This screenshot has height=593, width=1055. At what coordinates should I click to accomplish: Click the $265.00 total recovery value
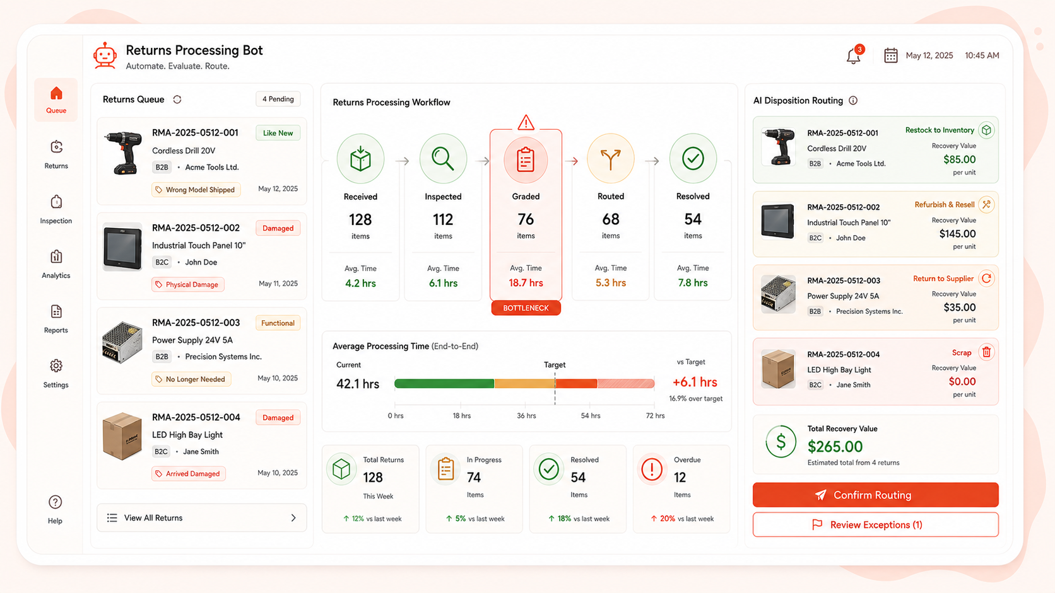[x=835, y=447]
